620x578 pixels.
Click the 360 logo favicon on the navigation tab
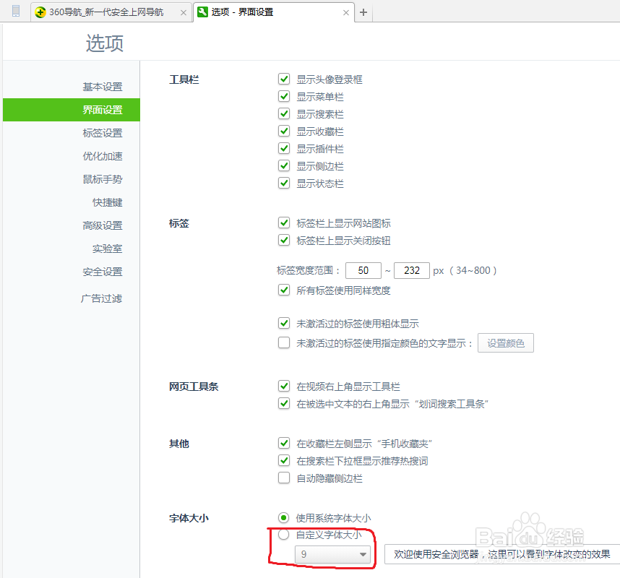coord(41,12)
